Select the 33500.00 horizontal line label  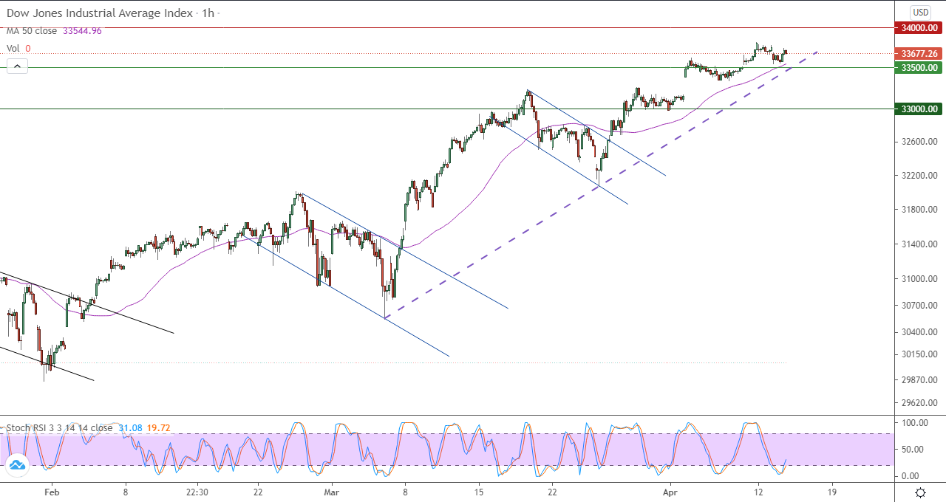[919, 67]
